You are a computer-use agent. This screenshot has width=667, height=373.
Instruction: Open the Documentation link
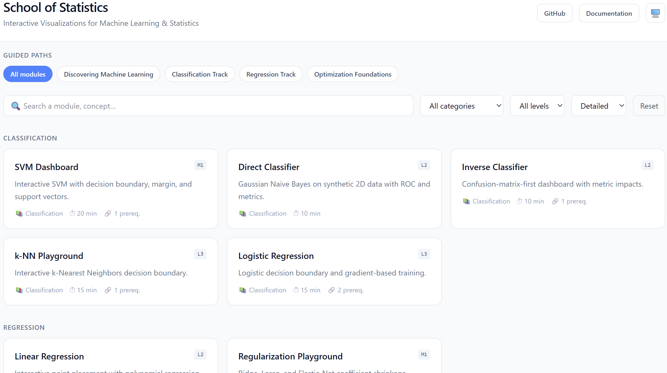(x=609, y=13)
